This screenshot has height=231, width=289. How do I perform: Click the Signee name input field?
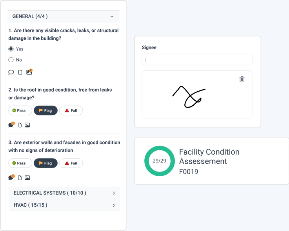(197, 60)
